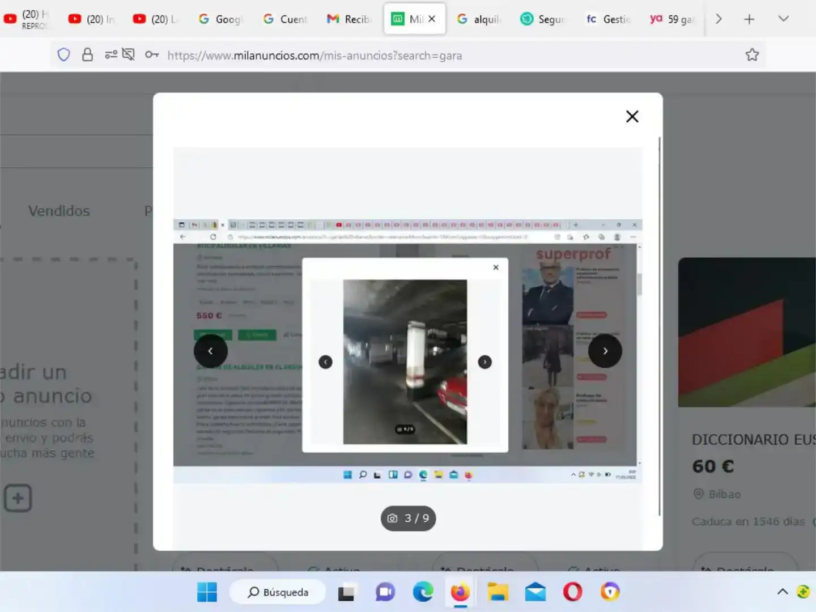
Task: Click the crossed-out blocked icon in the address bar
Action: [129, 55]
